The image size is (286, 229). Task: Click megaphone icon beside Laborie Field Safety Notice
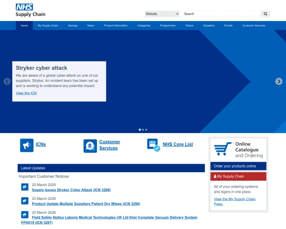[x=25, y=215]
